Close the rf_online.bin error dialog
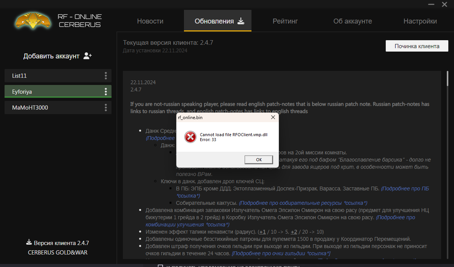The height and width of the screenshot is (267, 454). (x=273, y=117)
